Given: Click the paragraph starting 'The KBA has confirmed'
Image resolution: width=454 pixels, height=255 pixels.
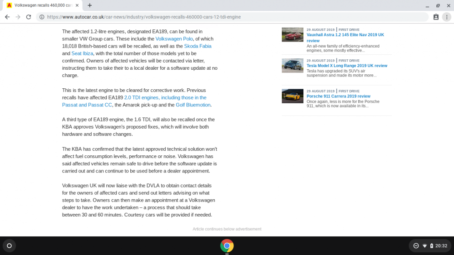Looking at the screenshot, I should (x=139, y=160).
